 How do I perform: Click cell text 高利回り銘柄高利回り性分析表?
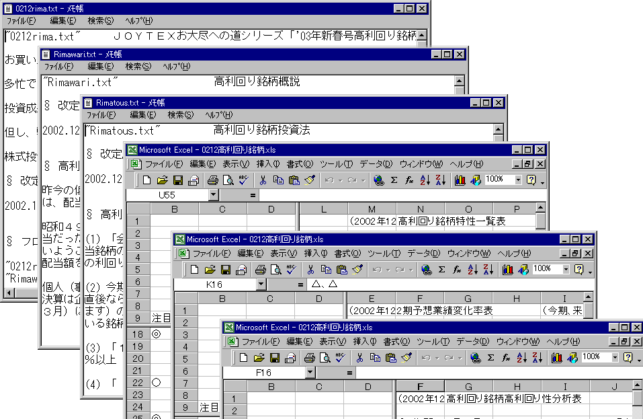(x=513, y=398)
